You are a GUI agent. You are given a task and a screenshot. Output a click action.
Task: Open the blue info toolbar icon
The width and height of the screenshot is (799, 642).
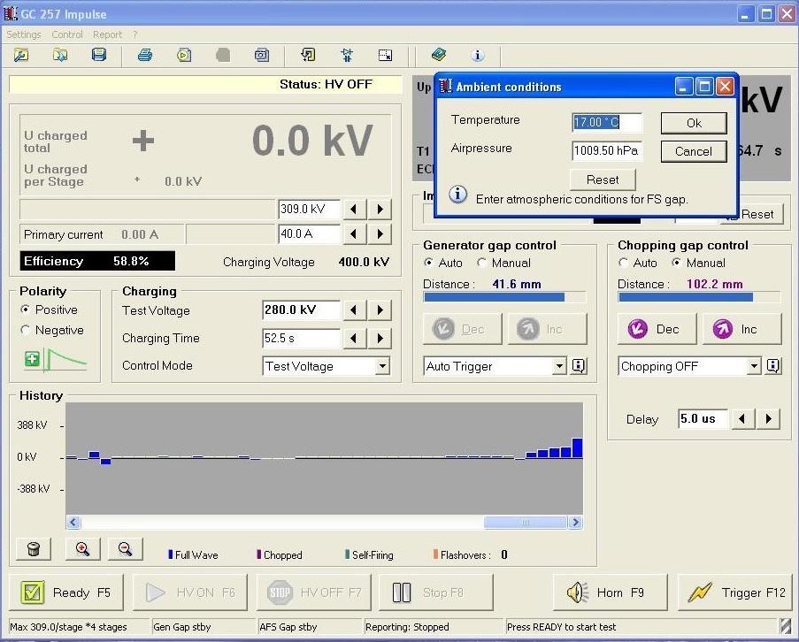tap(478, 55)
